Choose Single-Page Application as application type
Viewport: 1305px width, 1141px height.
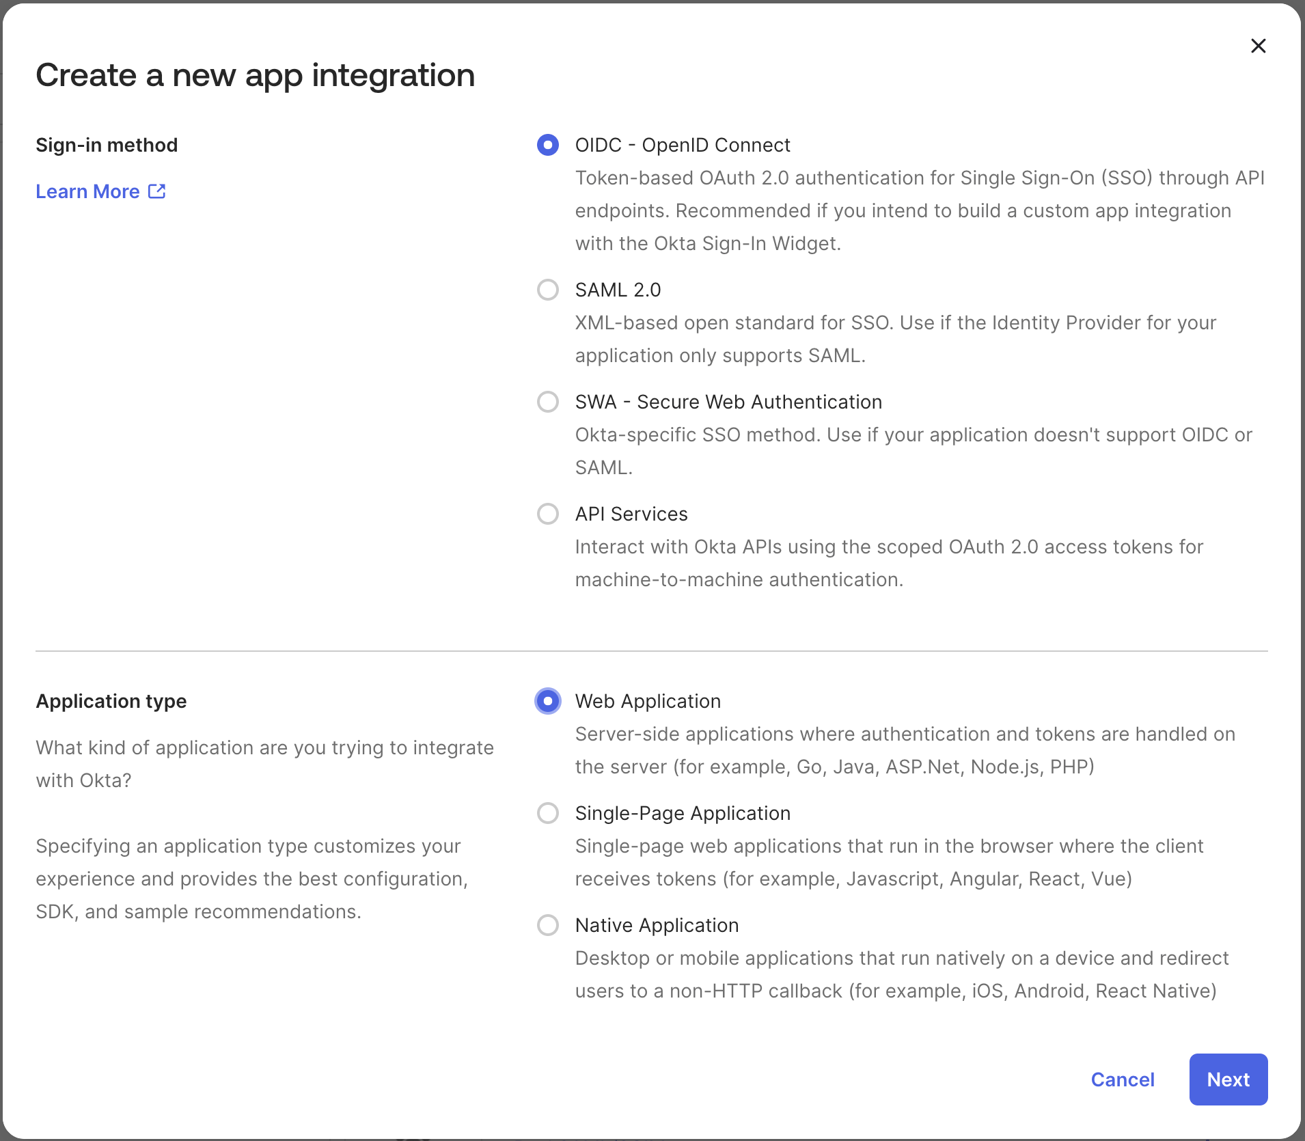point(547,813)
